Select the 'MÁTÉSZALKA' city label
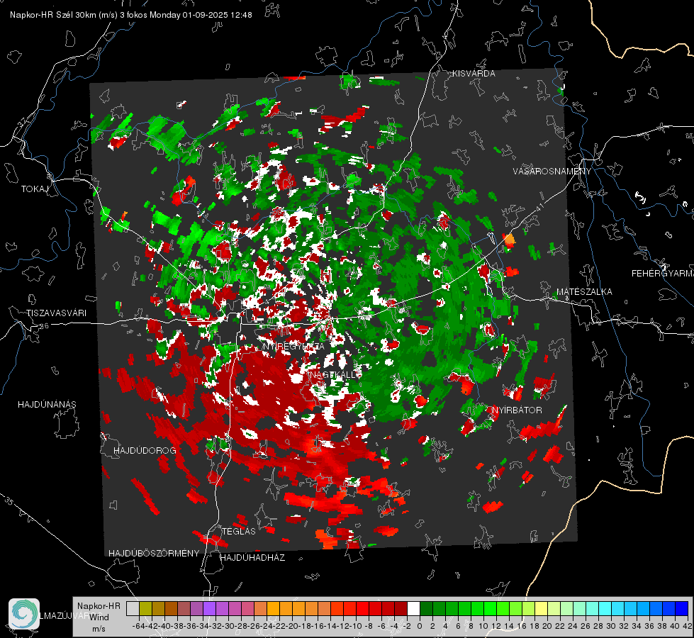Image resolution: width=694 pixels, height=638 pixels. click(x=584, y=292)
